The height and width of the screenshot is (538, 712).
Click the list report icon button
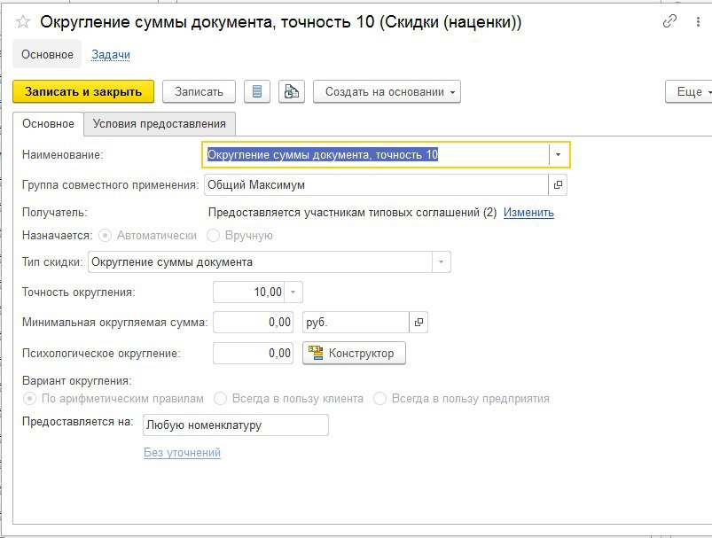click(x=257, y=91)
